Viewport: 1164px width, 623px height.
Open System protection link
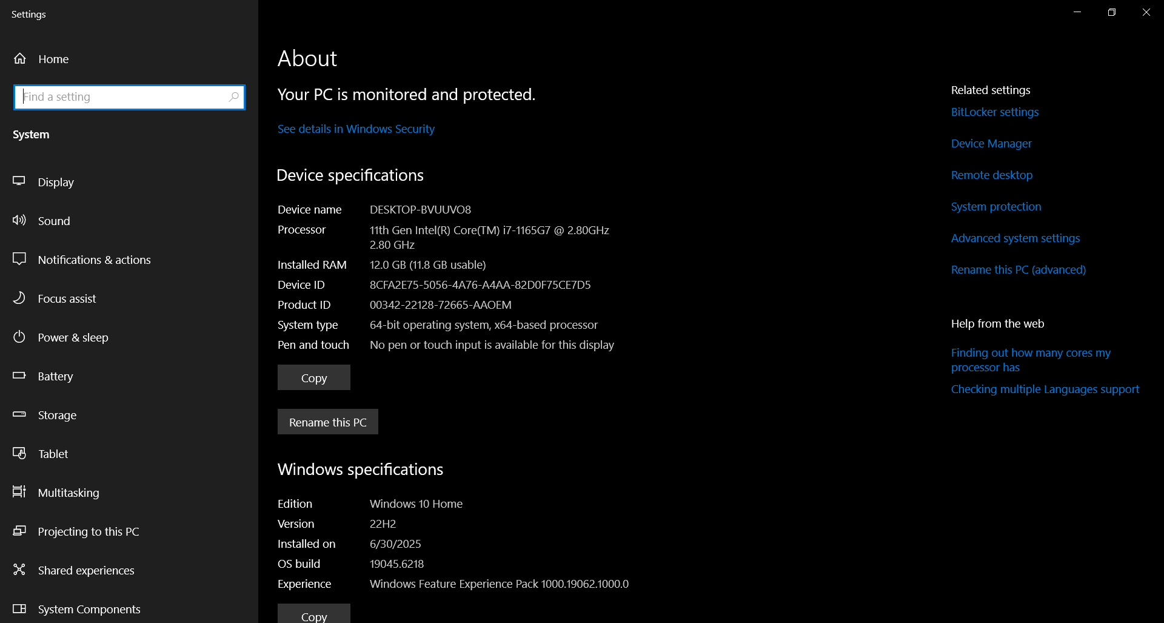pyautogui.click(x=996, y=207)
